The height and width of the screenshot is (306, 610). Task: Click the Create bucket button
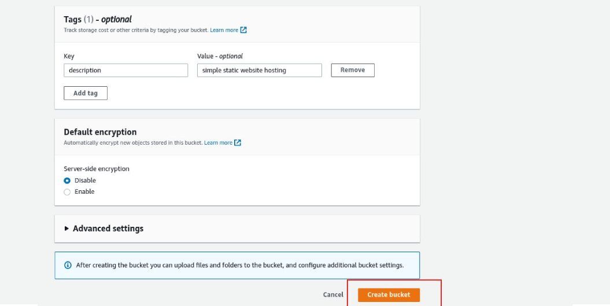(x=389, y=294)
